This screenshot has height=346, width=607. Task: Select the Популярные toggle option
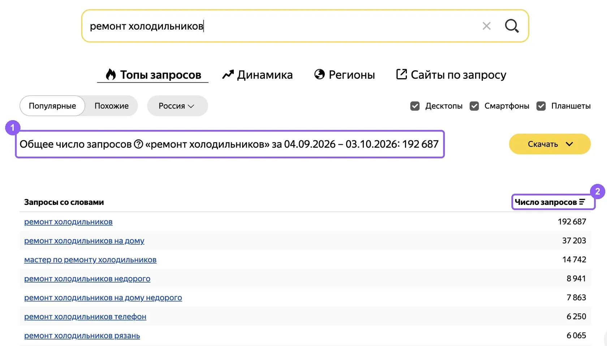tap(52, 106)
